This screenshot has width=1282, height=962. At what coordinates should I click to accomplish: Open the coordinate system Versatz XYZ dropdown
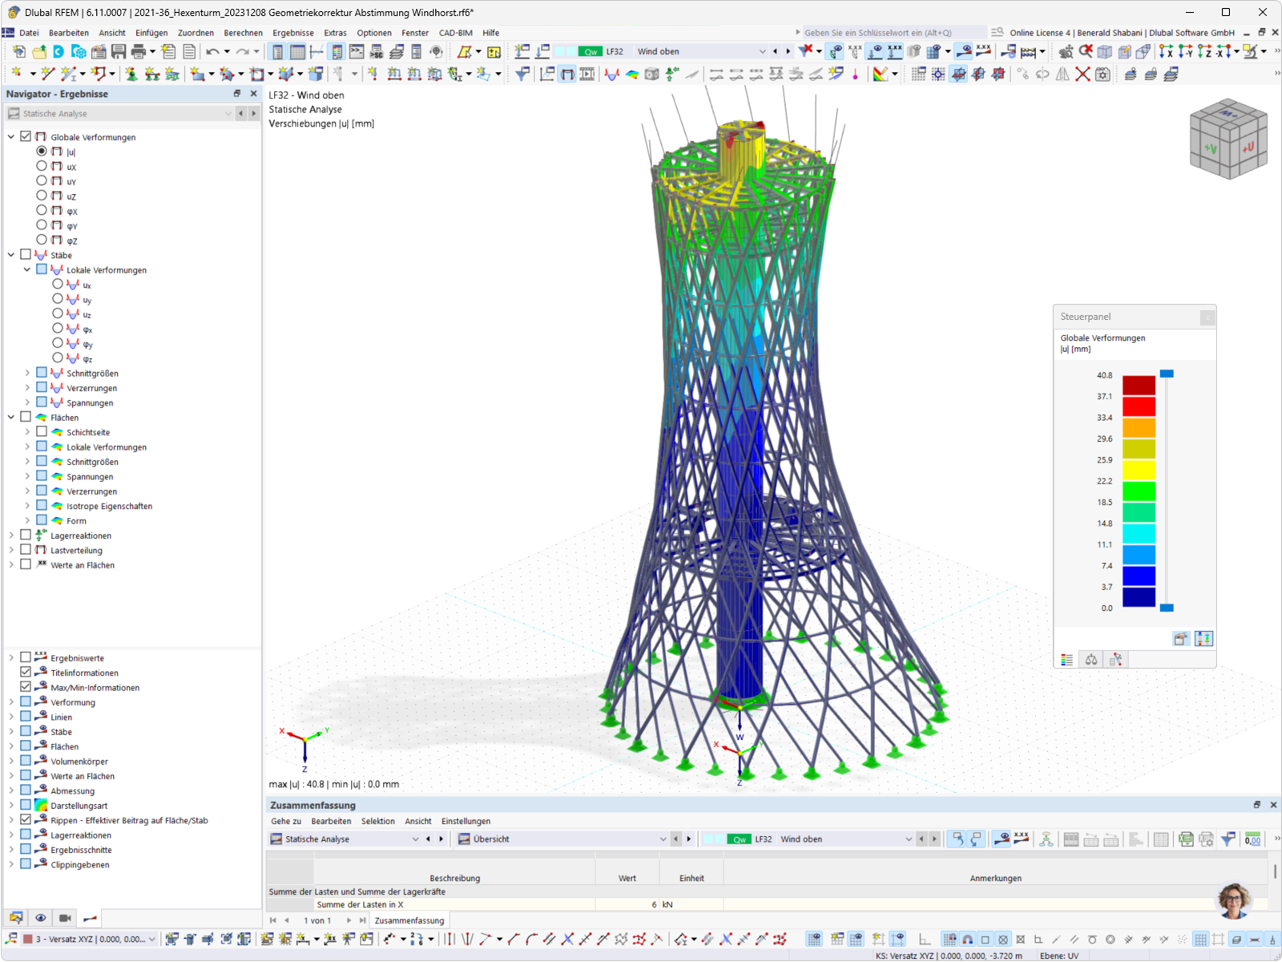89,939
